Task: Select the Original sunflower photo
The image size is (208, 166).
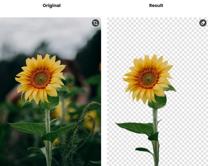Action: (x=50, y=92)
